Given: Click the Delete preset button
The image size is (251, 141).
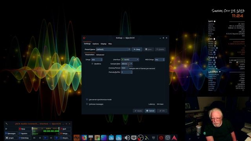Looking at the screenshot, I should 160,49.
